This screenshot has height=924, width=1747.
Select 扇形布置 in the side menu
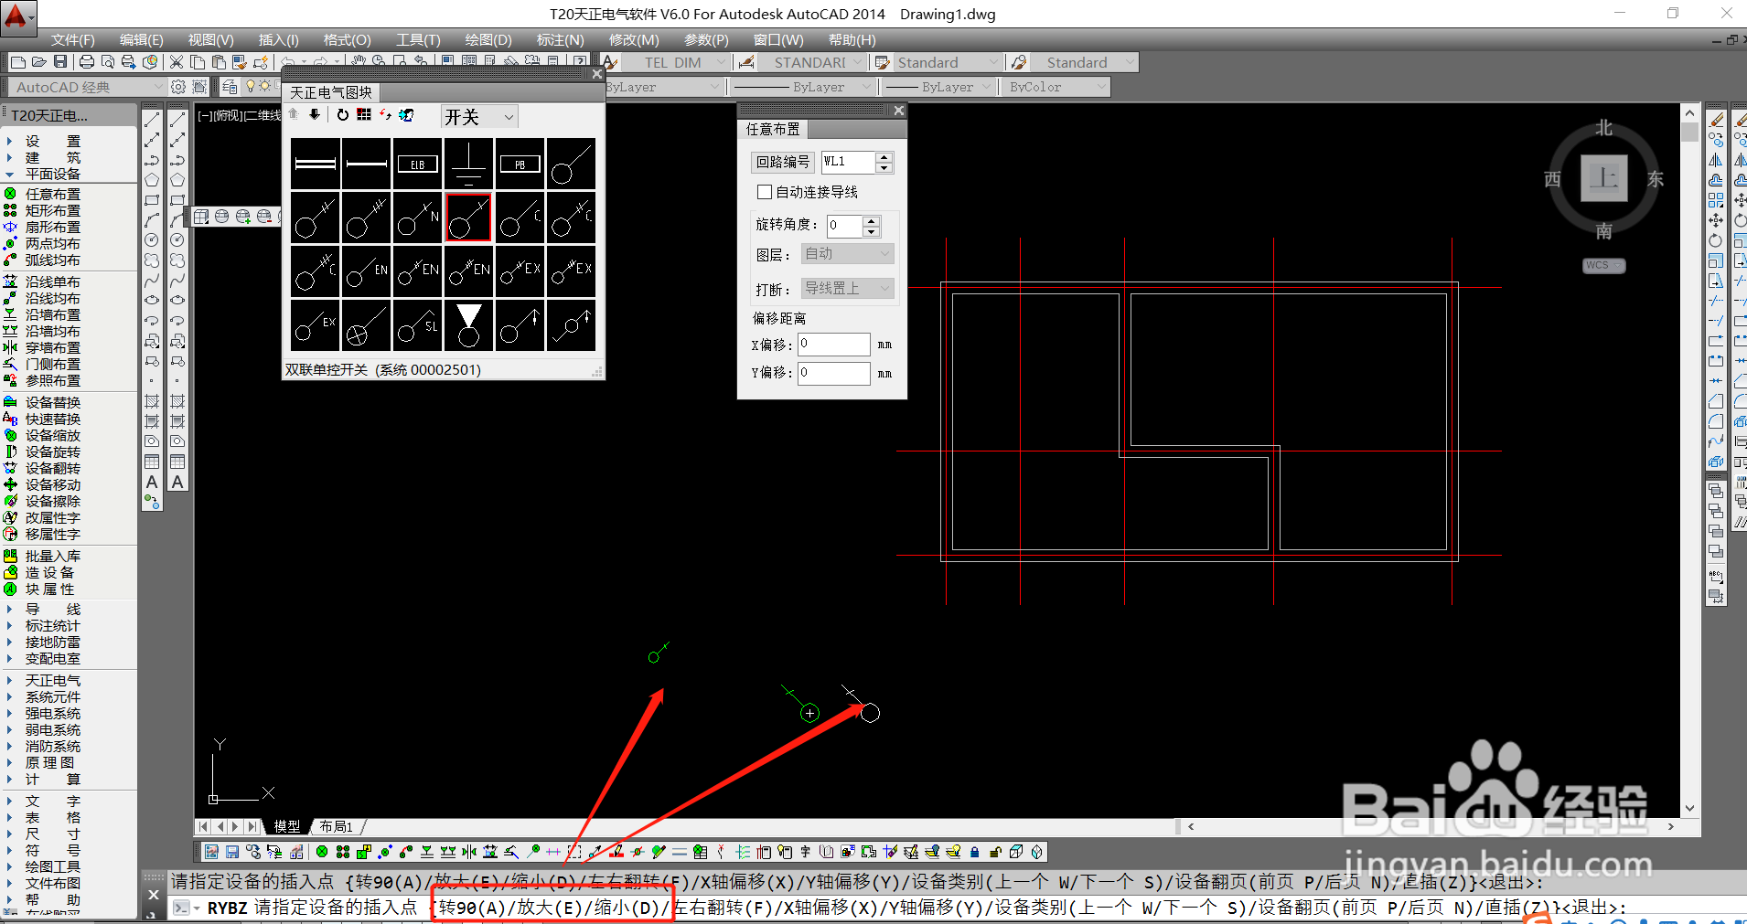click(53, 227)
